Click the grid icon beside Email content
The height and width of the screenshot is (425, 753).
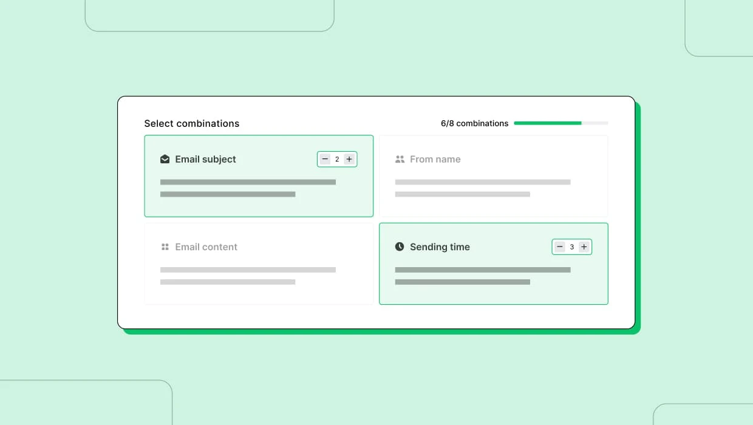click(x=165, y=247)
